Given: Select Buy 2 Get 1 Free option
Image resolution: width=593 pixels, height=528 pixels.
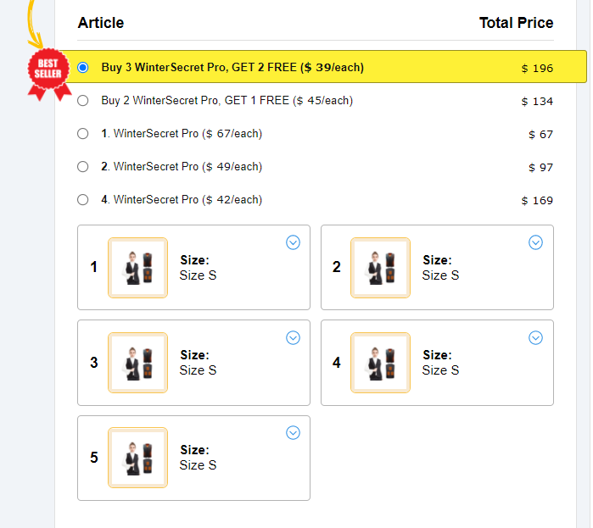Looking at the screenshot, I should click(83, 100).
